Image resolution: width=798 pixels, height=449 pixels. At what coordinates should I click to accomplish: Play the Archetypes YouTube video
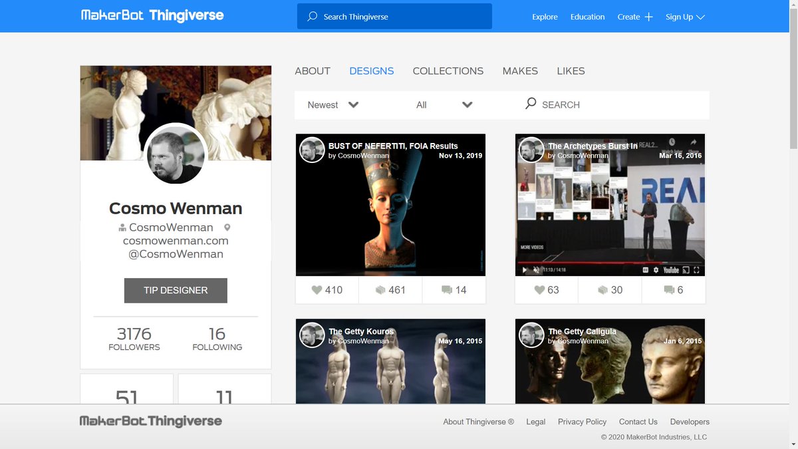525,270
